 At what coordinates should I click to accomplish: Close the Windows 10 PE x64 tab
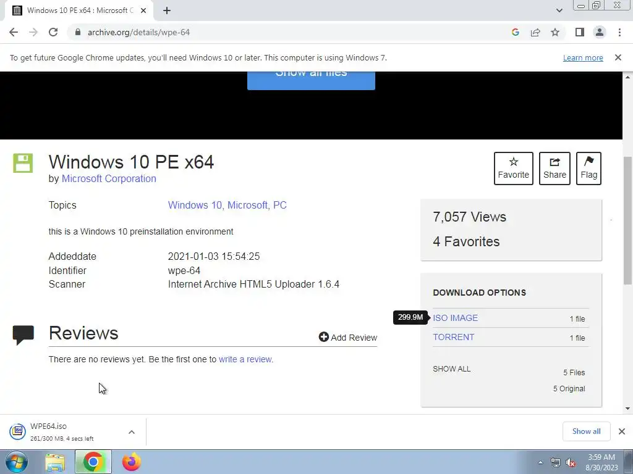tap(143, 10)
